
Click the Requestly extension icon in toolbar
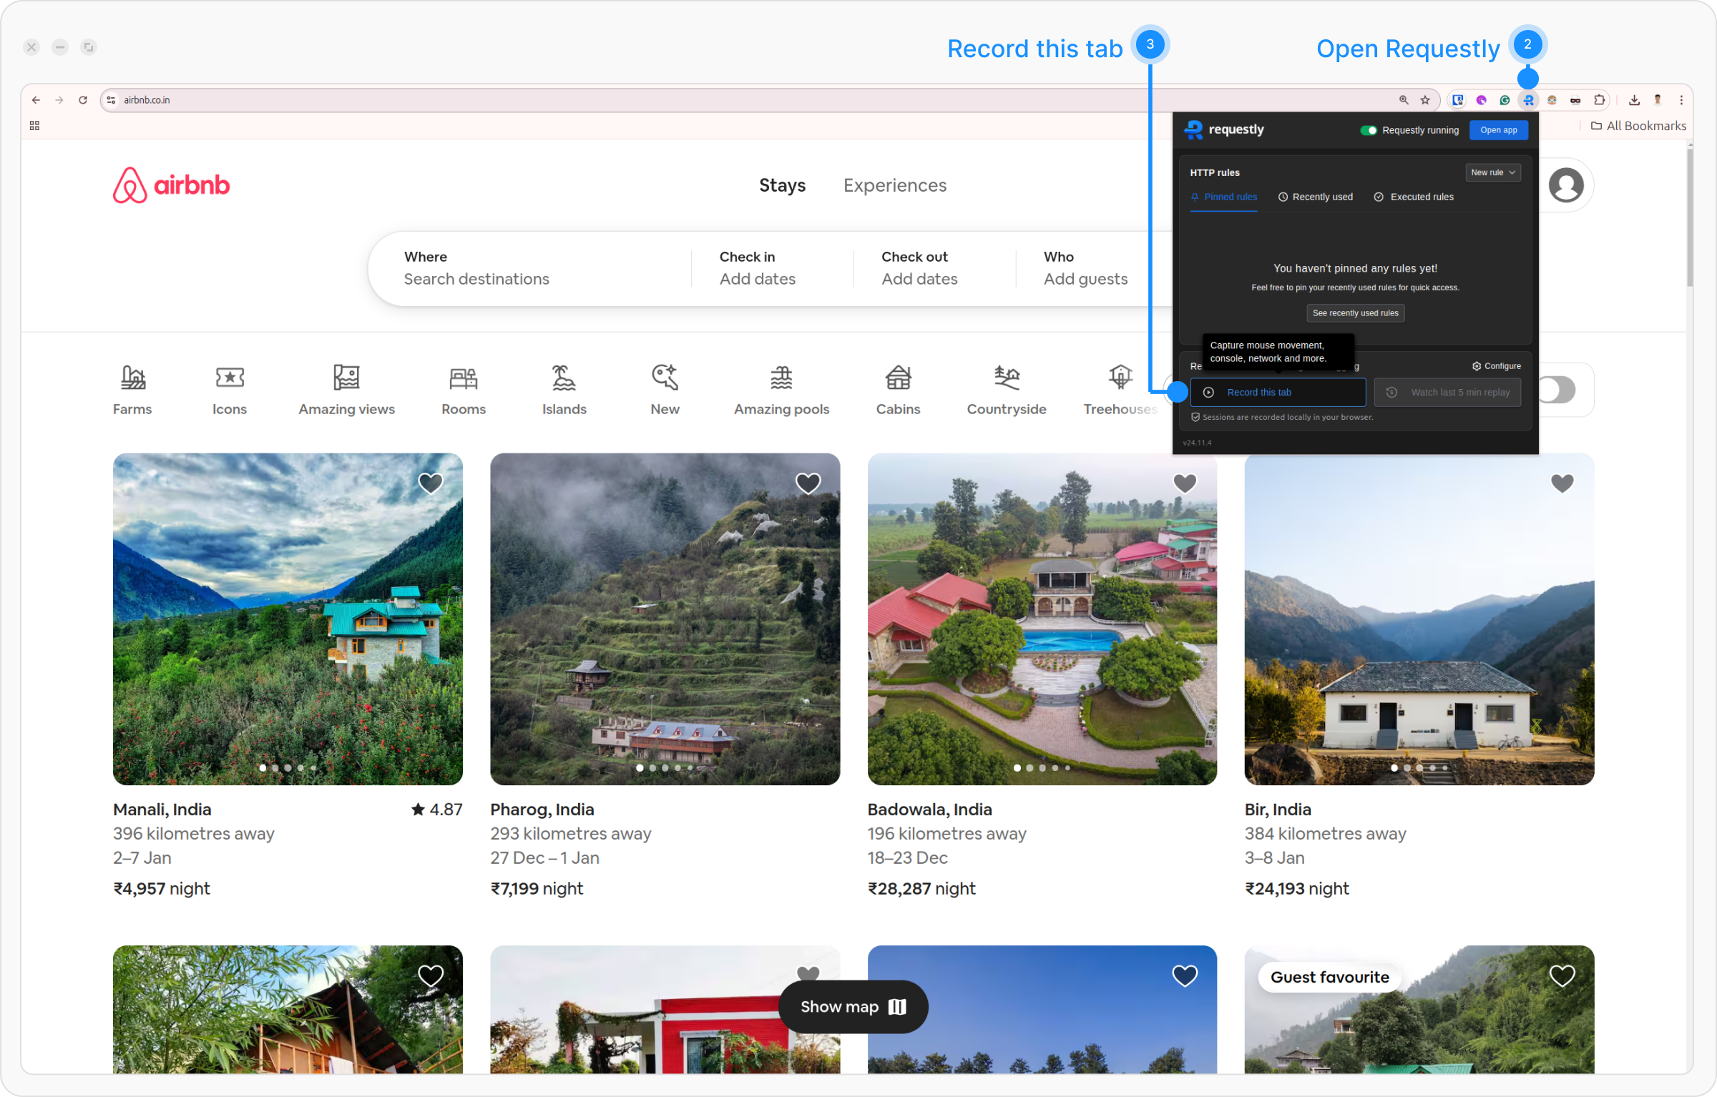pyautogui.click(x=1528, y=100)
